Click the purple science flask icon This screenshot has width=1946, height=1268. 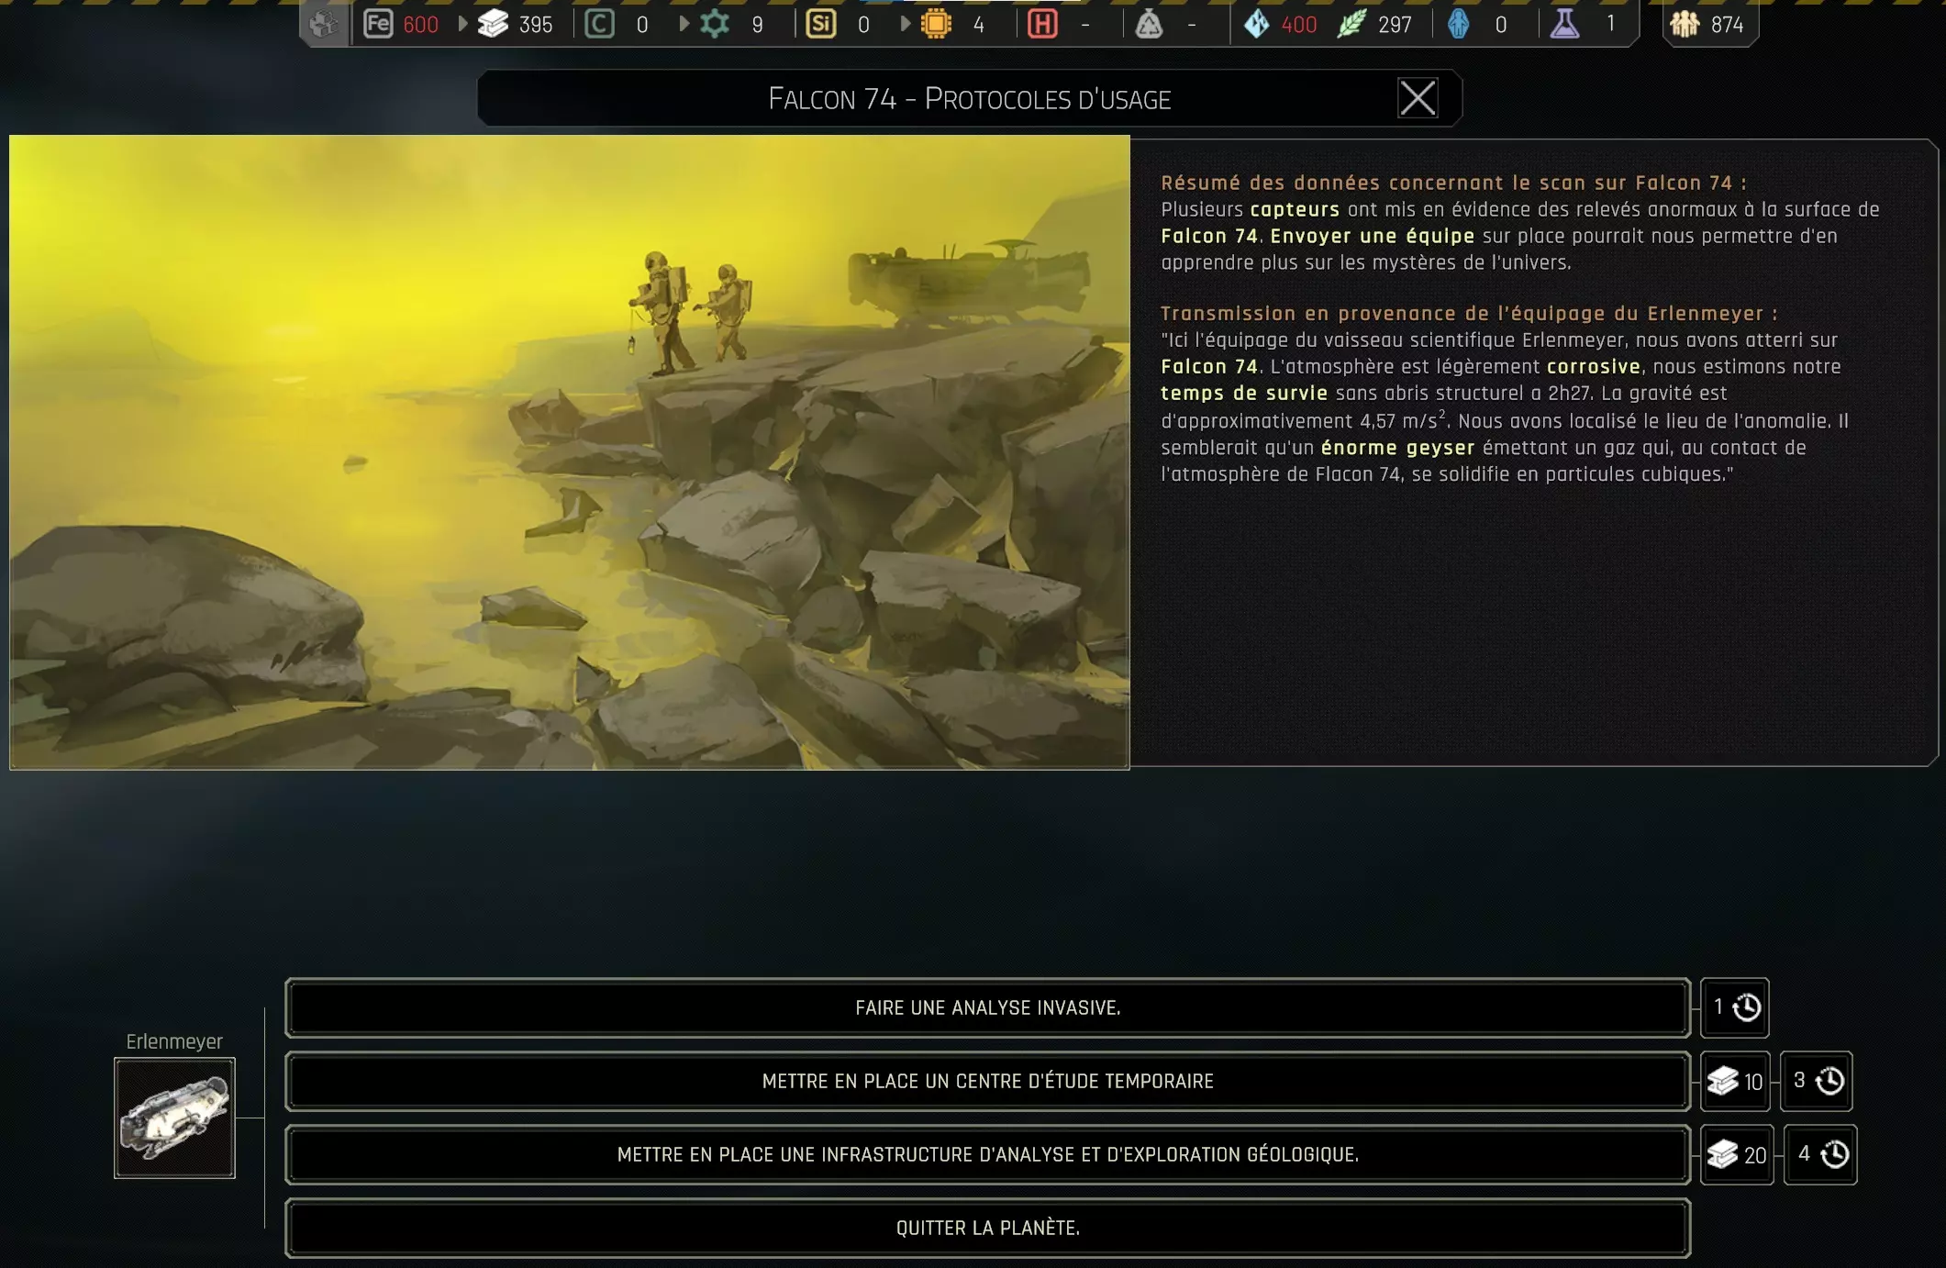tap(1564, 24)
